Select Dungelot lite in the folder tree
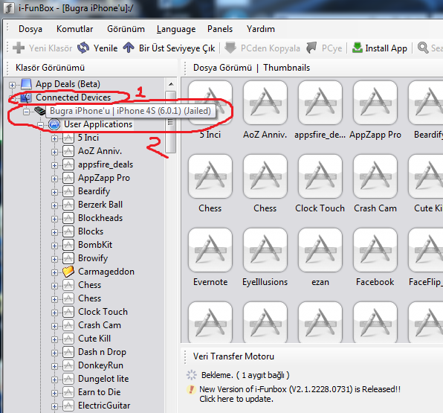This screenshot has width=443, height=413. coord(103,379)
